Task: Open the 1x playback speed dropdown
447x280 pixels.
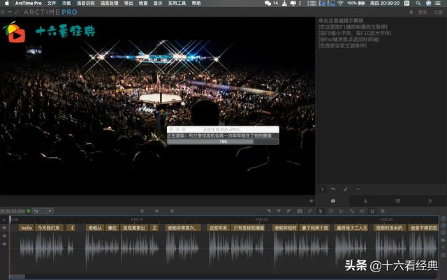Action: coord(43,211)
